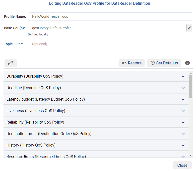Expand the Deadline QoS Policy chevron
Viewport: 196px width, 171px height.
point(183,88)
